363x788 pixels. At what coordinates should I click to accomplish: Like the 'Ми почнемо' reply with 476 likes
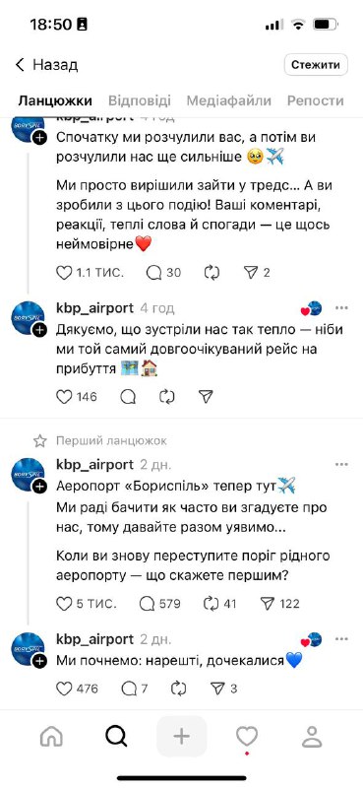point(64,689)
